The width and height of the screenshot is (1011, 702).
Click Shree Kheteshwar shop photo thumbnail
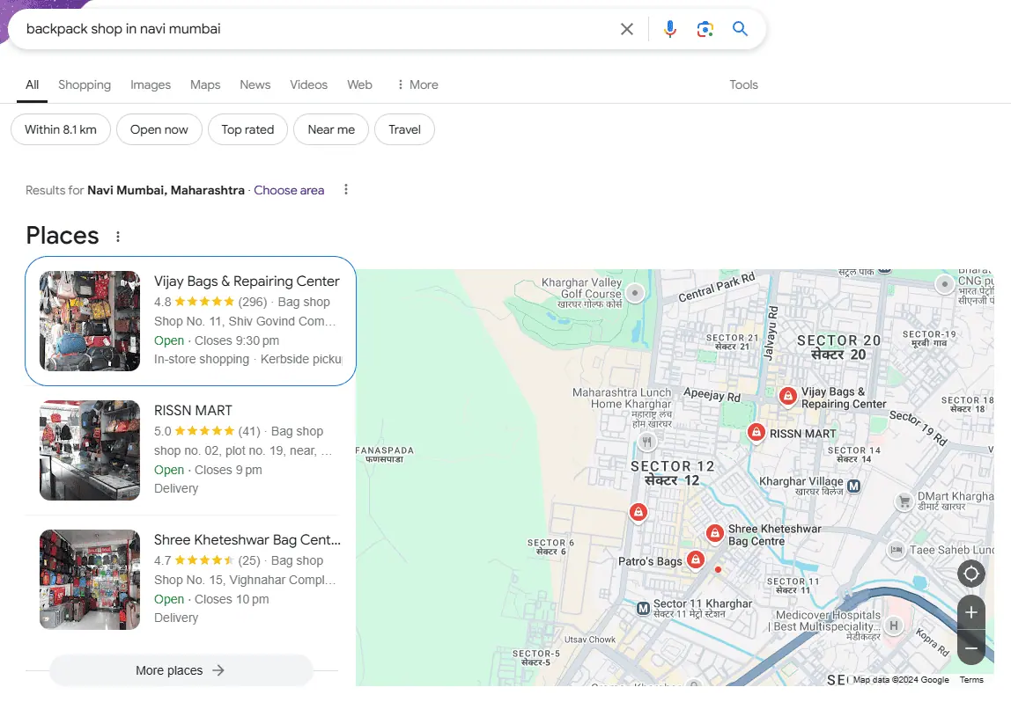tap(90, 580)
